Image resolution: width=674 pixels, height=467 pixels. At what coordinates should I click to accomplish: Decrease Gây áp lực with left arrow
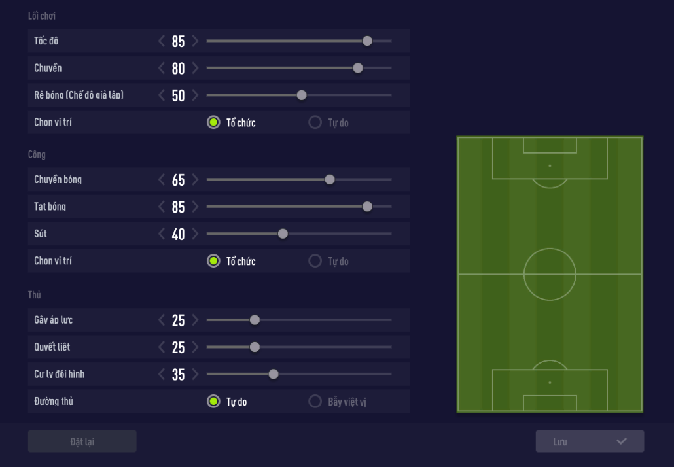pyautogui.click(x=162, y=320)
